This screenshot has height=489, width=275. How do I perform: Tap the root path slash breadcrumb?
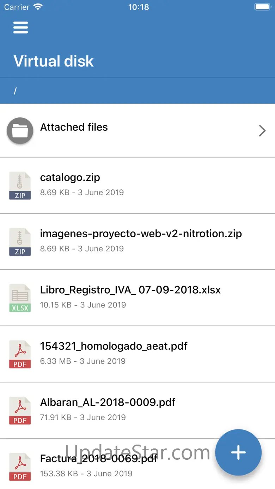pyautogui.click(x=15, y=91)
